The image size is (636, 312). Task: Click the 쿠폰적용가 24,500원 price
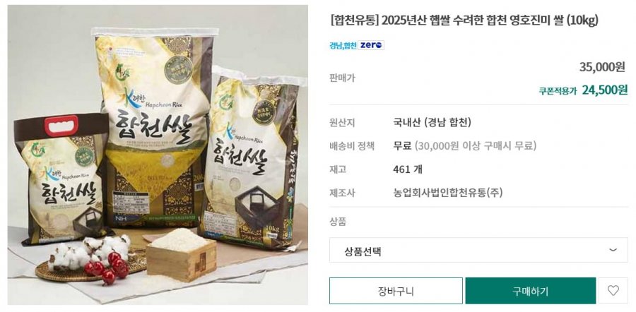click(x=605, y=90)
